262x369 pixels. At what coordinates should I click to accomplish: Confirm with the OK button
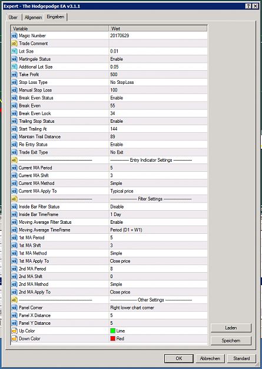click(179, 358)
